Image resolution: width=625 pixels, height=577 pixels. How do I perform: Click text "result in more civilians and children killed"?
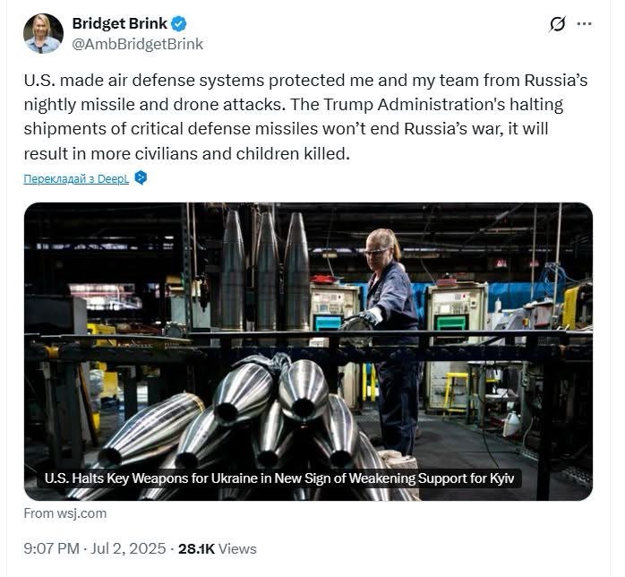pos(186,153)
